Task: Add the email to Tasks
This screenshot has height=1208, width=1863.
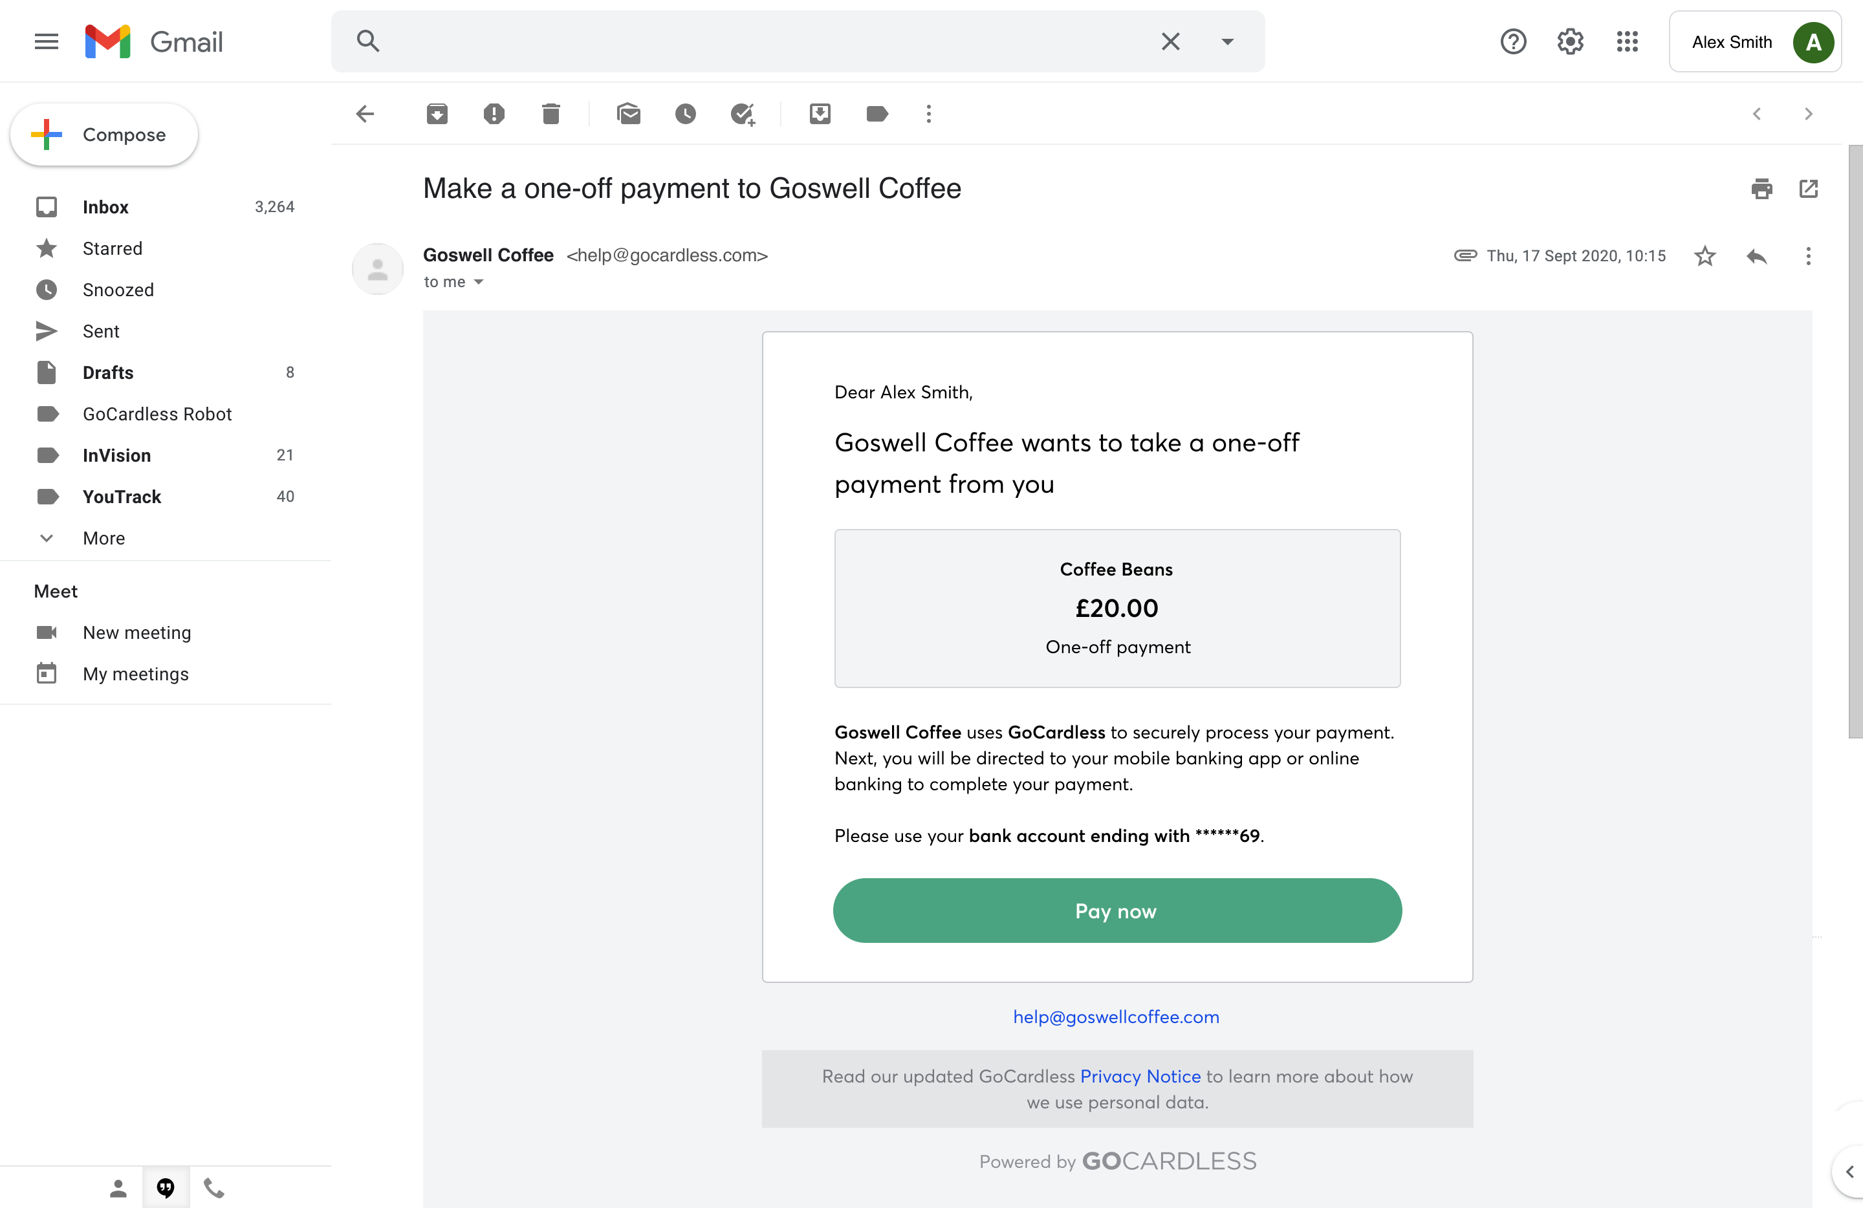Action: pos(742,114)
